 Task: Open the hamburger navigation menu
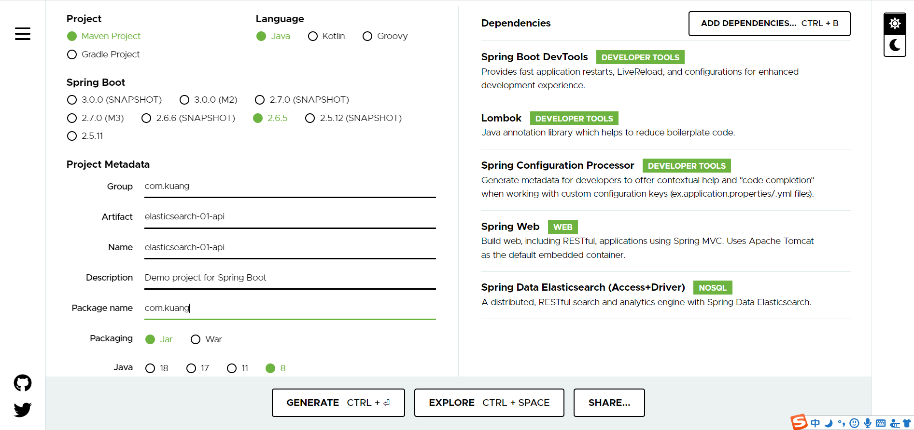coord(23,34)
